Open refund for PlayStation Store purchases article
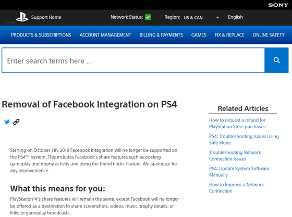This screenshot has height=217, width=292. tap(237, 123)
